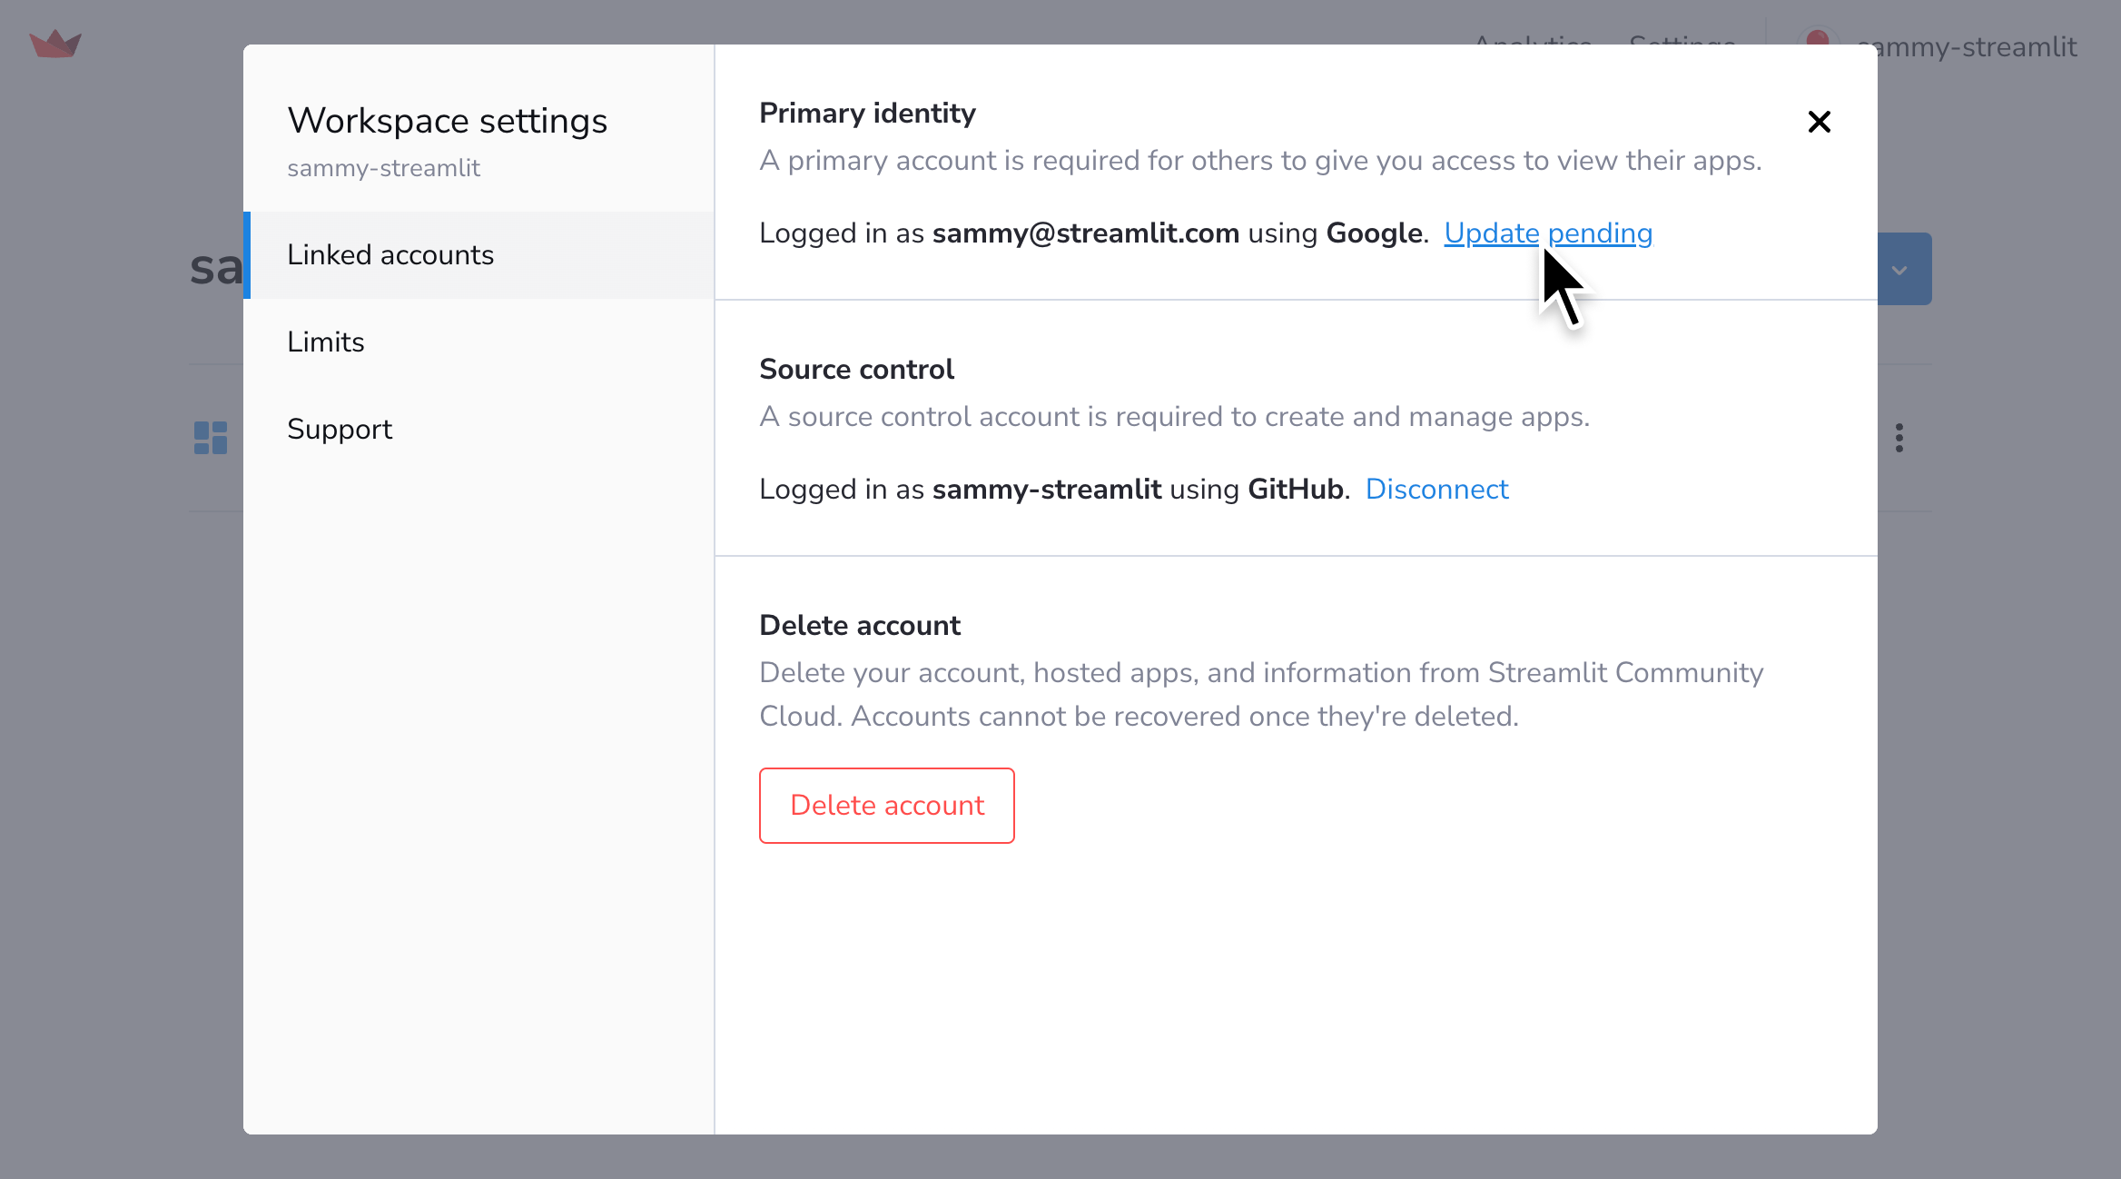
Task: Switch to the Limits section
Action: coord(478,342)
